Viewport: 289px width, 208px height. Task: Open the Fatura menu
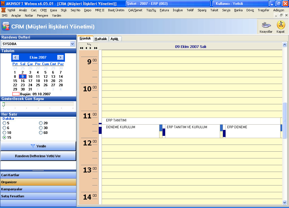point(164,10)
